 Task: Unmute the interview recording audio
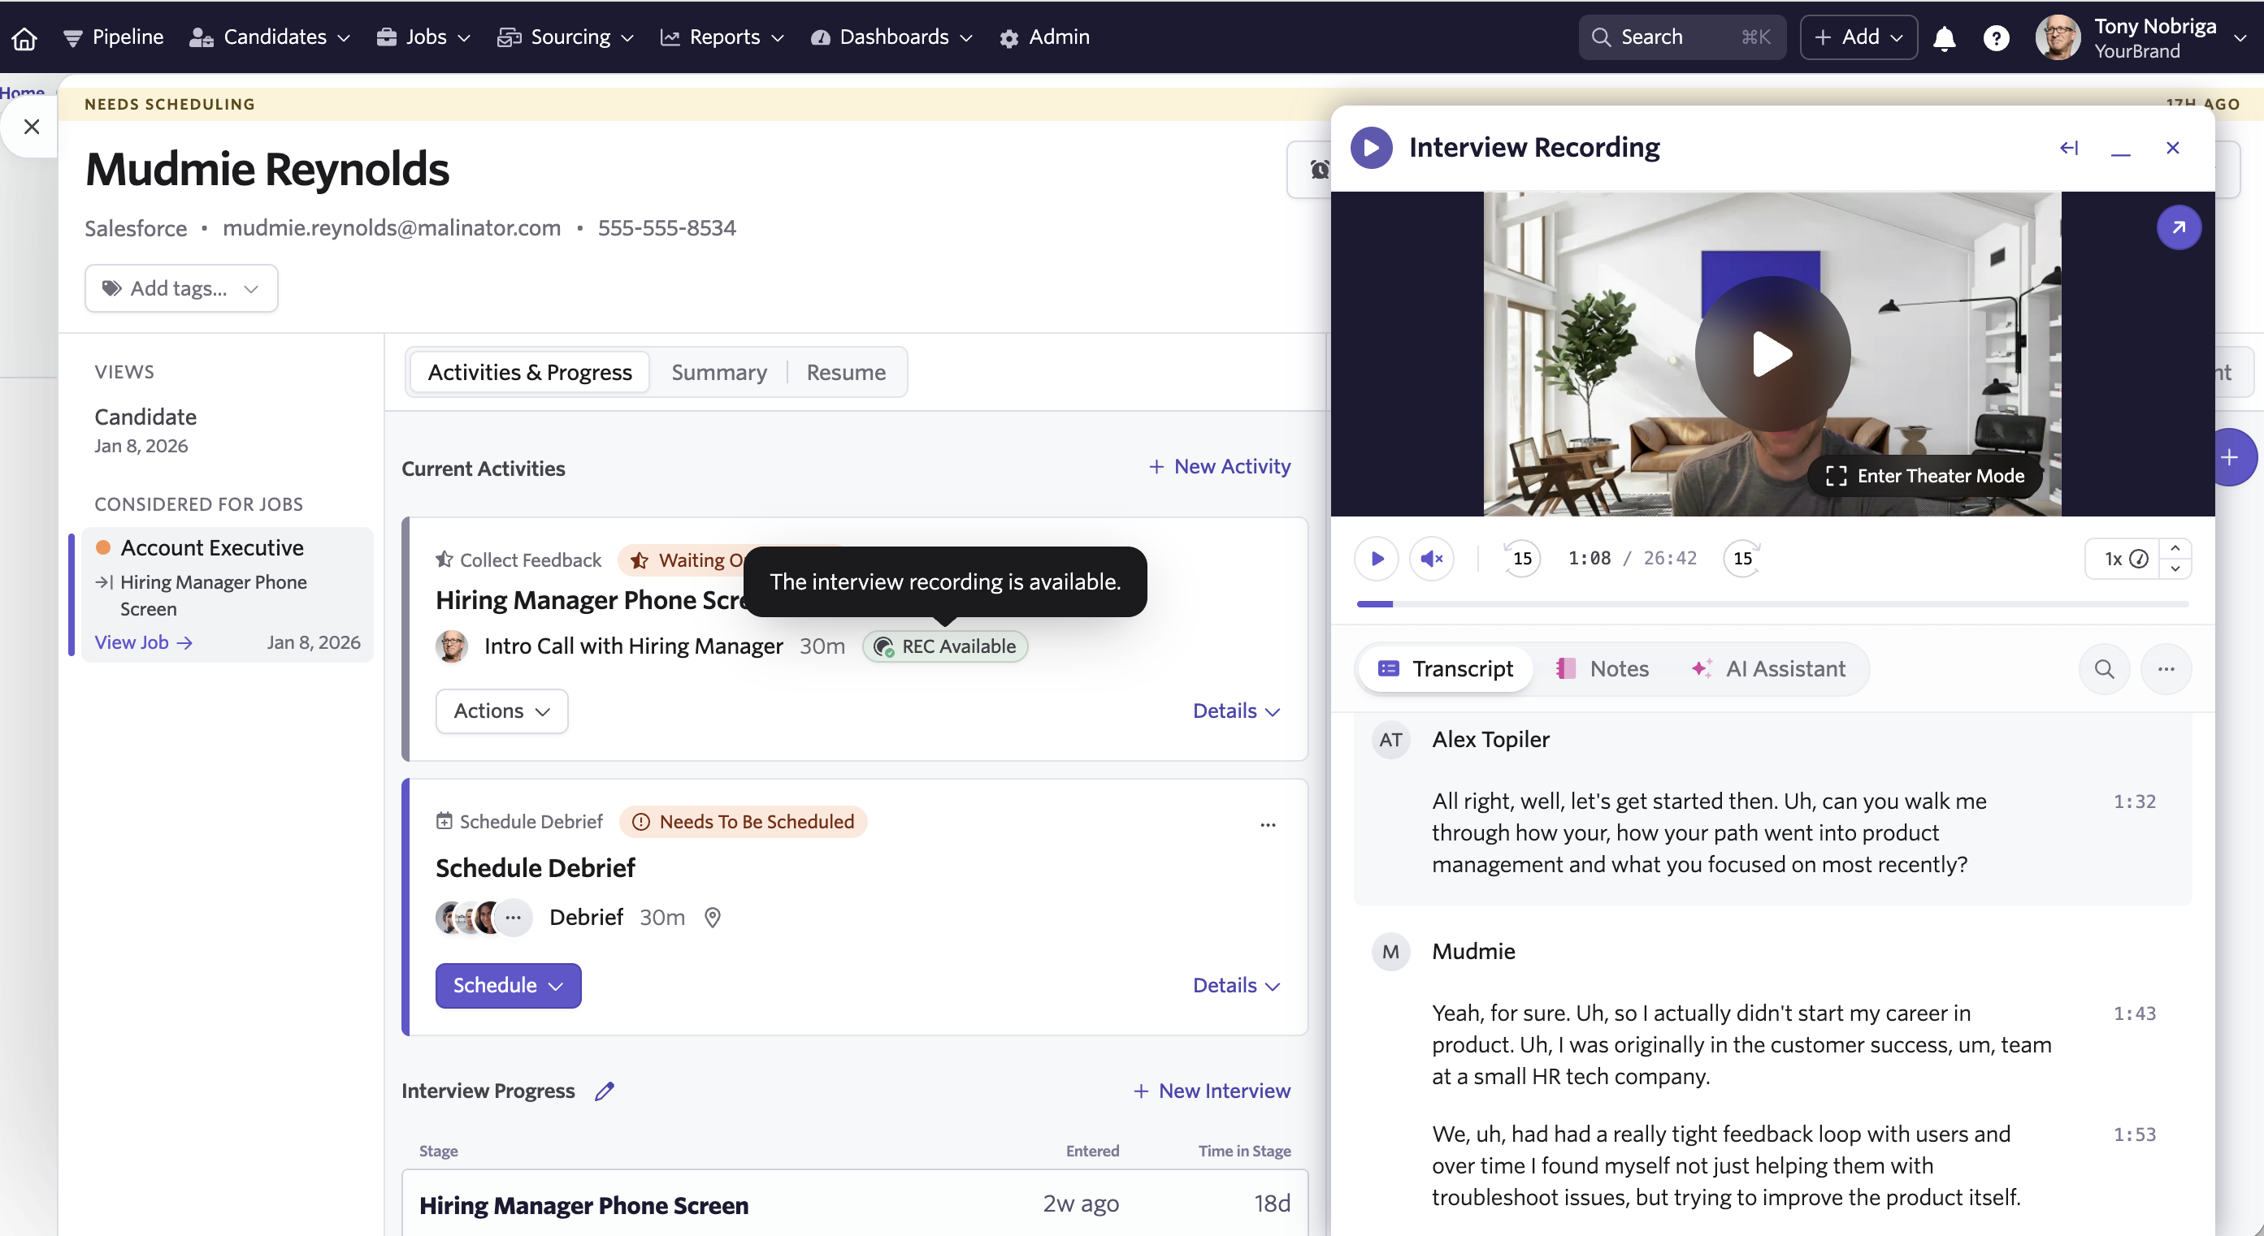[x=1431, y=559]
